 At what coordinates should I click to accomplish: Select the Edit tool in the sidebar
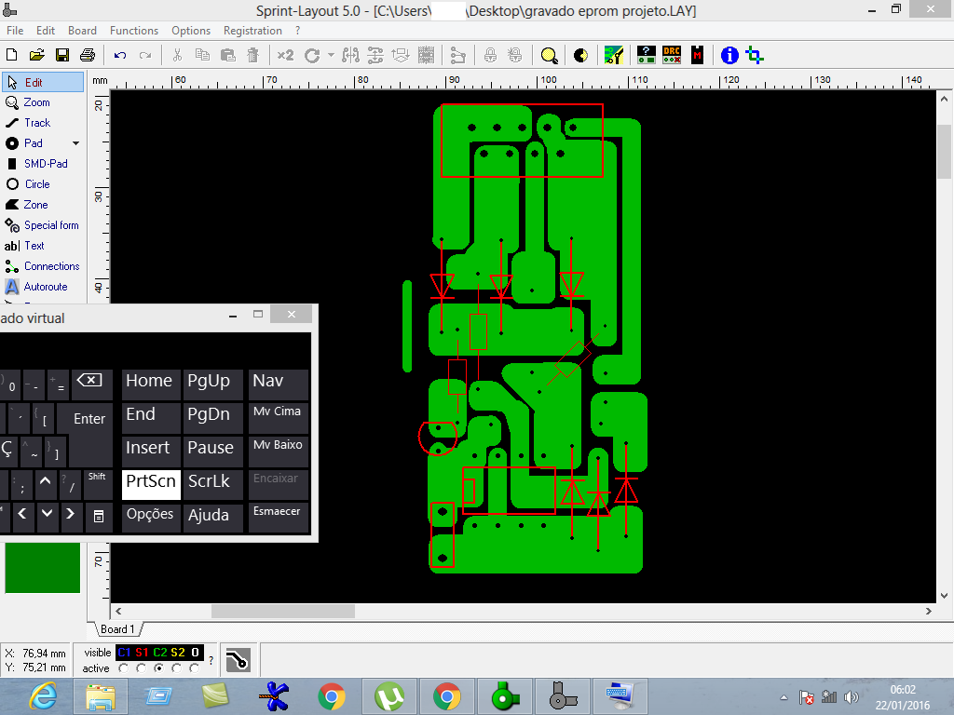click(x=43, y=82)
